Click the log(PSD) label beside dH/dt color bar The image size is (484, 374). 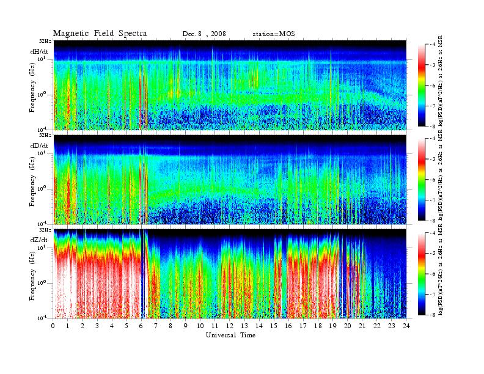[441, 81]
